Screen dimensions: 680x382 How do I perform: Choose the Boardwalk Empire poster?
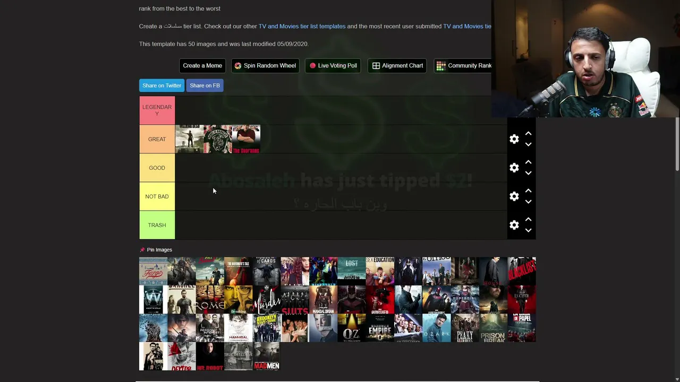click(380, 328)
